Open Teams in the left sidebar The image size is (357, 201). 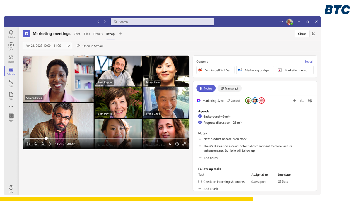click(11, 59)
